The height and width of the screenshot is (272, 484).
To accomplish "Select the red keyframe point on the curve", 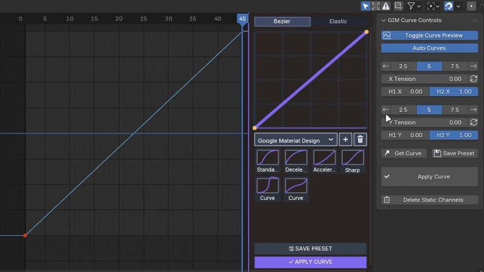I will (x=25, y=236).
